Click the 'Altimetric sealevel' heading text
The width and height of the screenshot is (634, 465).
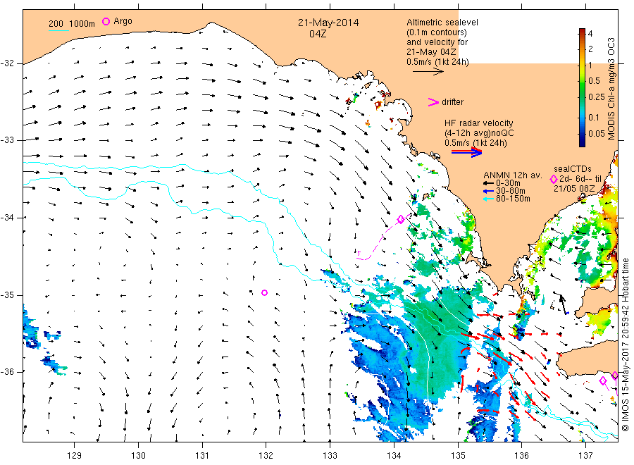point(442,23)
